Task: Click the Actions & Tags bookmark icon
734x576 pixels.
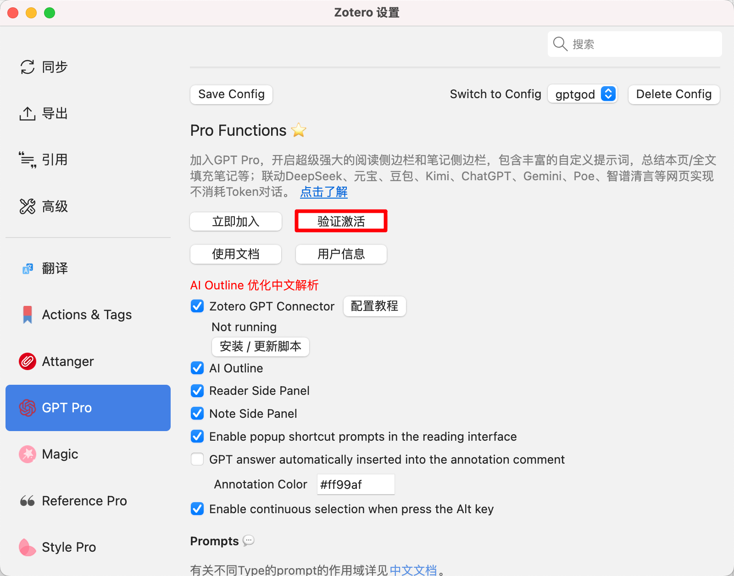Action: (28, 315)
